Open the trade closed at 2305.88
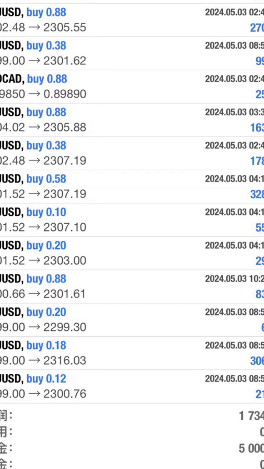This screenshot has width=264, height=469. 132,120
